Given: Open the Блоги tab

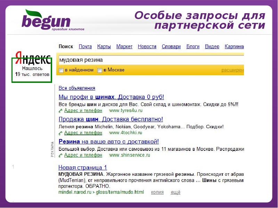Looking at the screenshot, I should click(193, 46).
